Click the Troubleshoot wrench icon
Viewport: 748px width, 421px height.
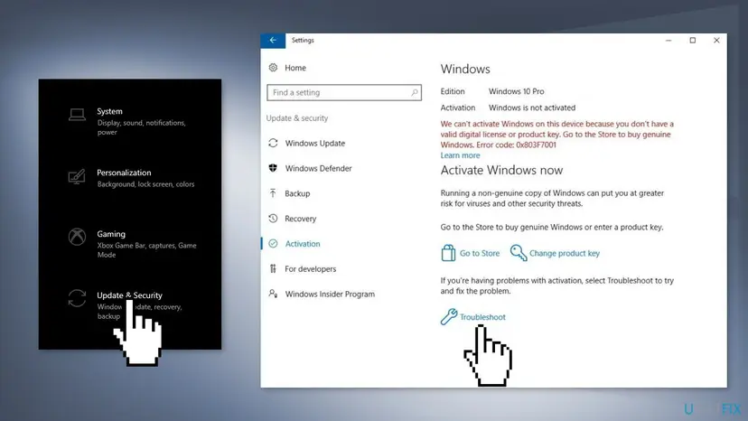pyautogui.click(x=448, y=316)
